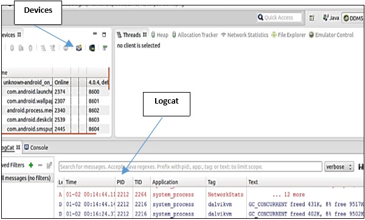
Task: Click the Dump HPROF file icon
Action: click(x=21, y=48)
